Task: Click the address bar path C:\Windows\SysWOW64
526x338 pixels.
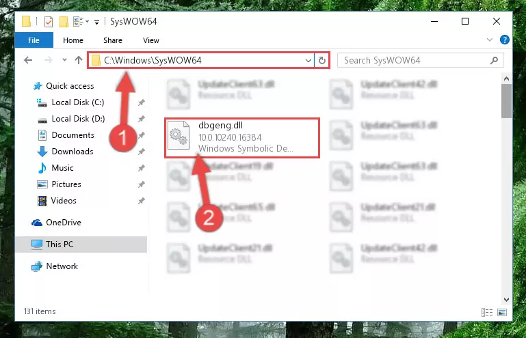Action: tap(153, 60)
